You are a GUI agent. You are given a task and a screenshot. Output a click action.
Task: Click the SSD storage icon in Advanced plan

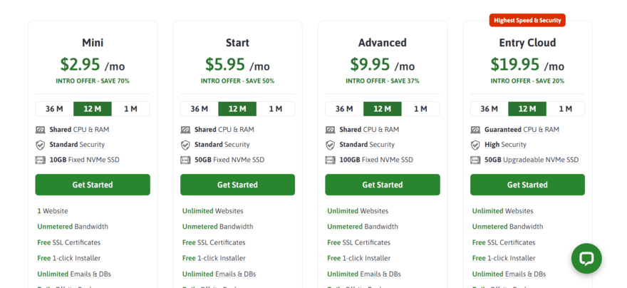(331, 160)
